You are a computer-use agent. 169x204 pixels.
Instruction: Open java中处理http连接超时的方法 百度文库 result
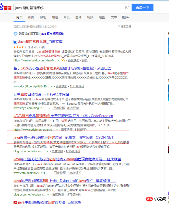coord(50,202)
